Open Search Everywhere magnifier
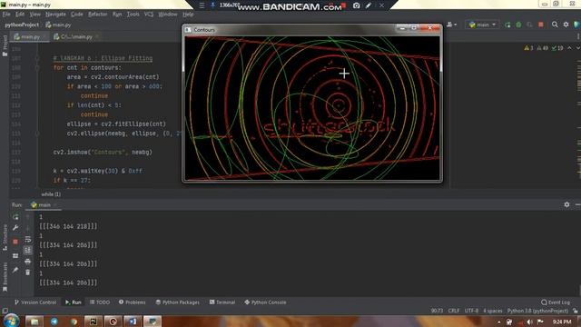581x327 pixels. [x=555, y=25]
